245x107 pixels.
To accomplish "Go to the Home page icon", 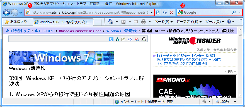I will [x=111, y=22].
